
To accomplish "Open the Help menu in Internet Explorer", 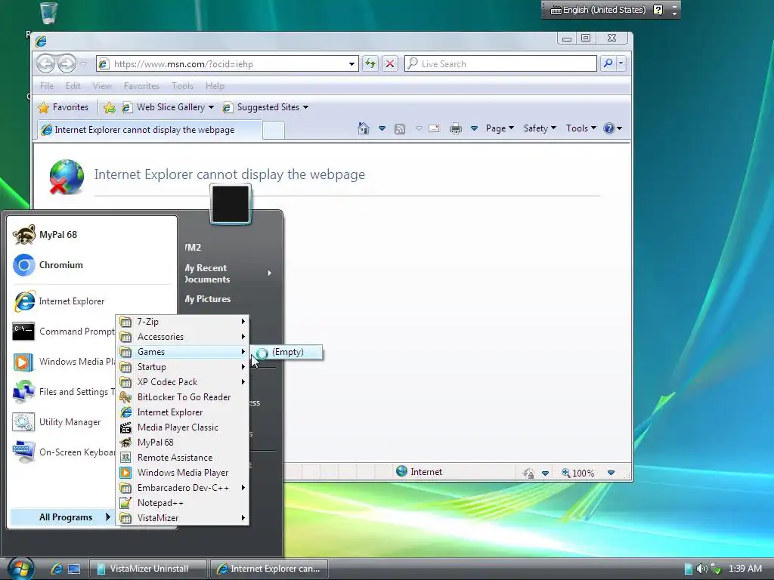I will 215,86.
